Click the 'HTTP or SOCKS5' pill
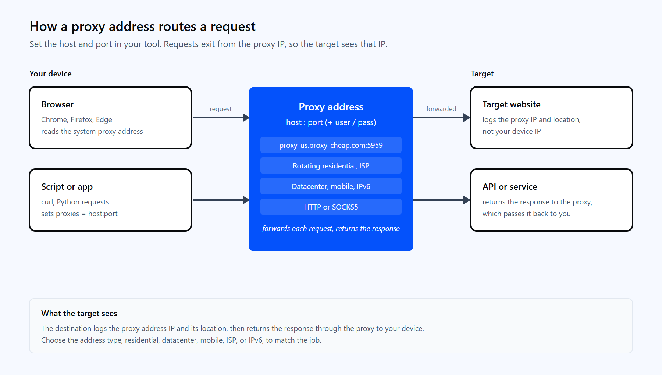Image resolution: width=662 pixels, height=375 pixels. (x=331, y=207)
